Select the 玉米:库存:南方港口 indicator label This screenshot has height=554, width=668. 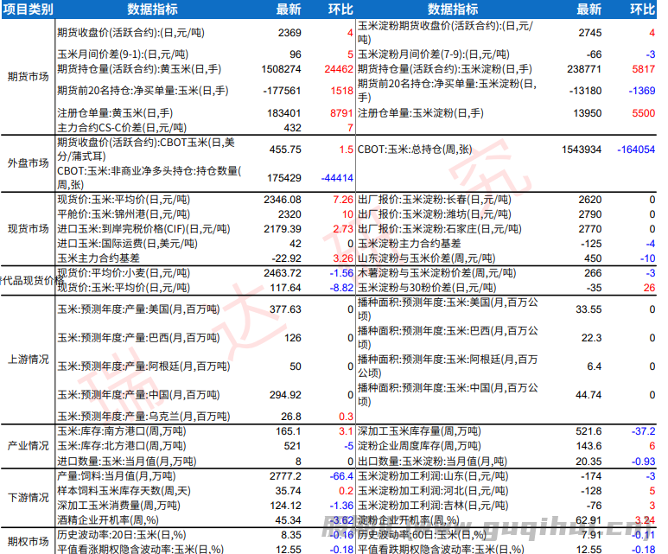(119, 430)
